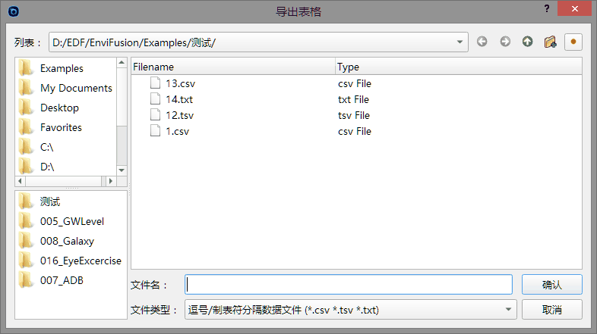Select file 14.txt
The width and height of the screenshot is (597, 334).
179,99
